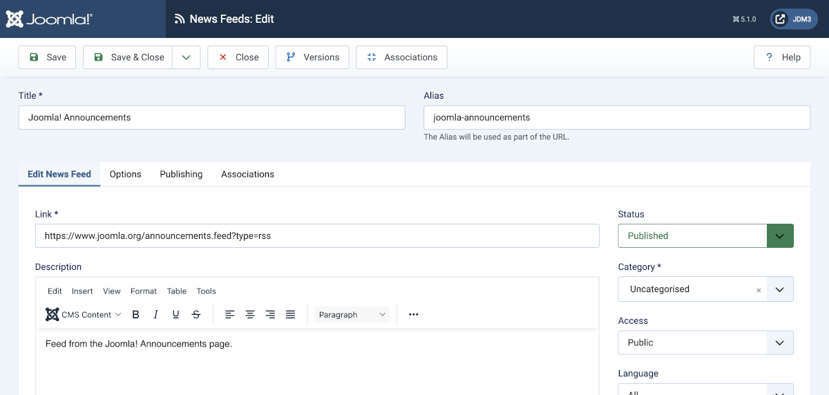Open the editor Table menu
Viewport: 829px width, 395px height.
click(177, 291)
